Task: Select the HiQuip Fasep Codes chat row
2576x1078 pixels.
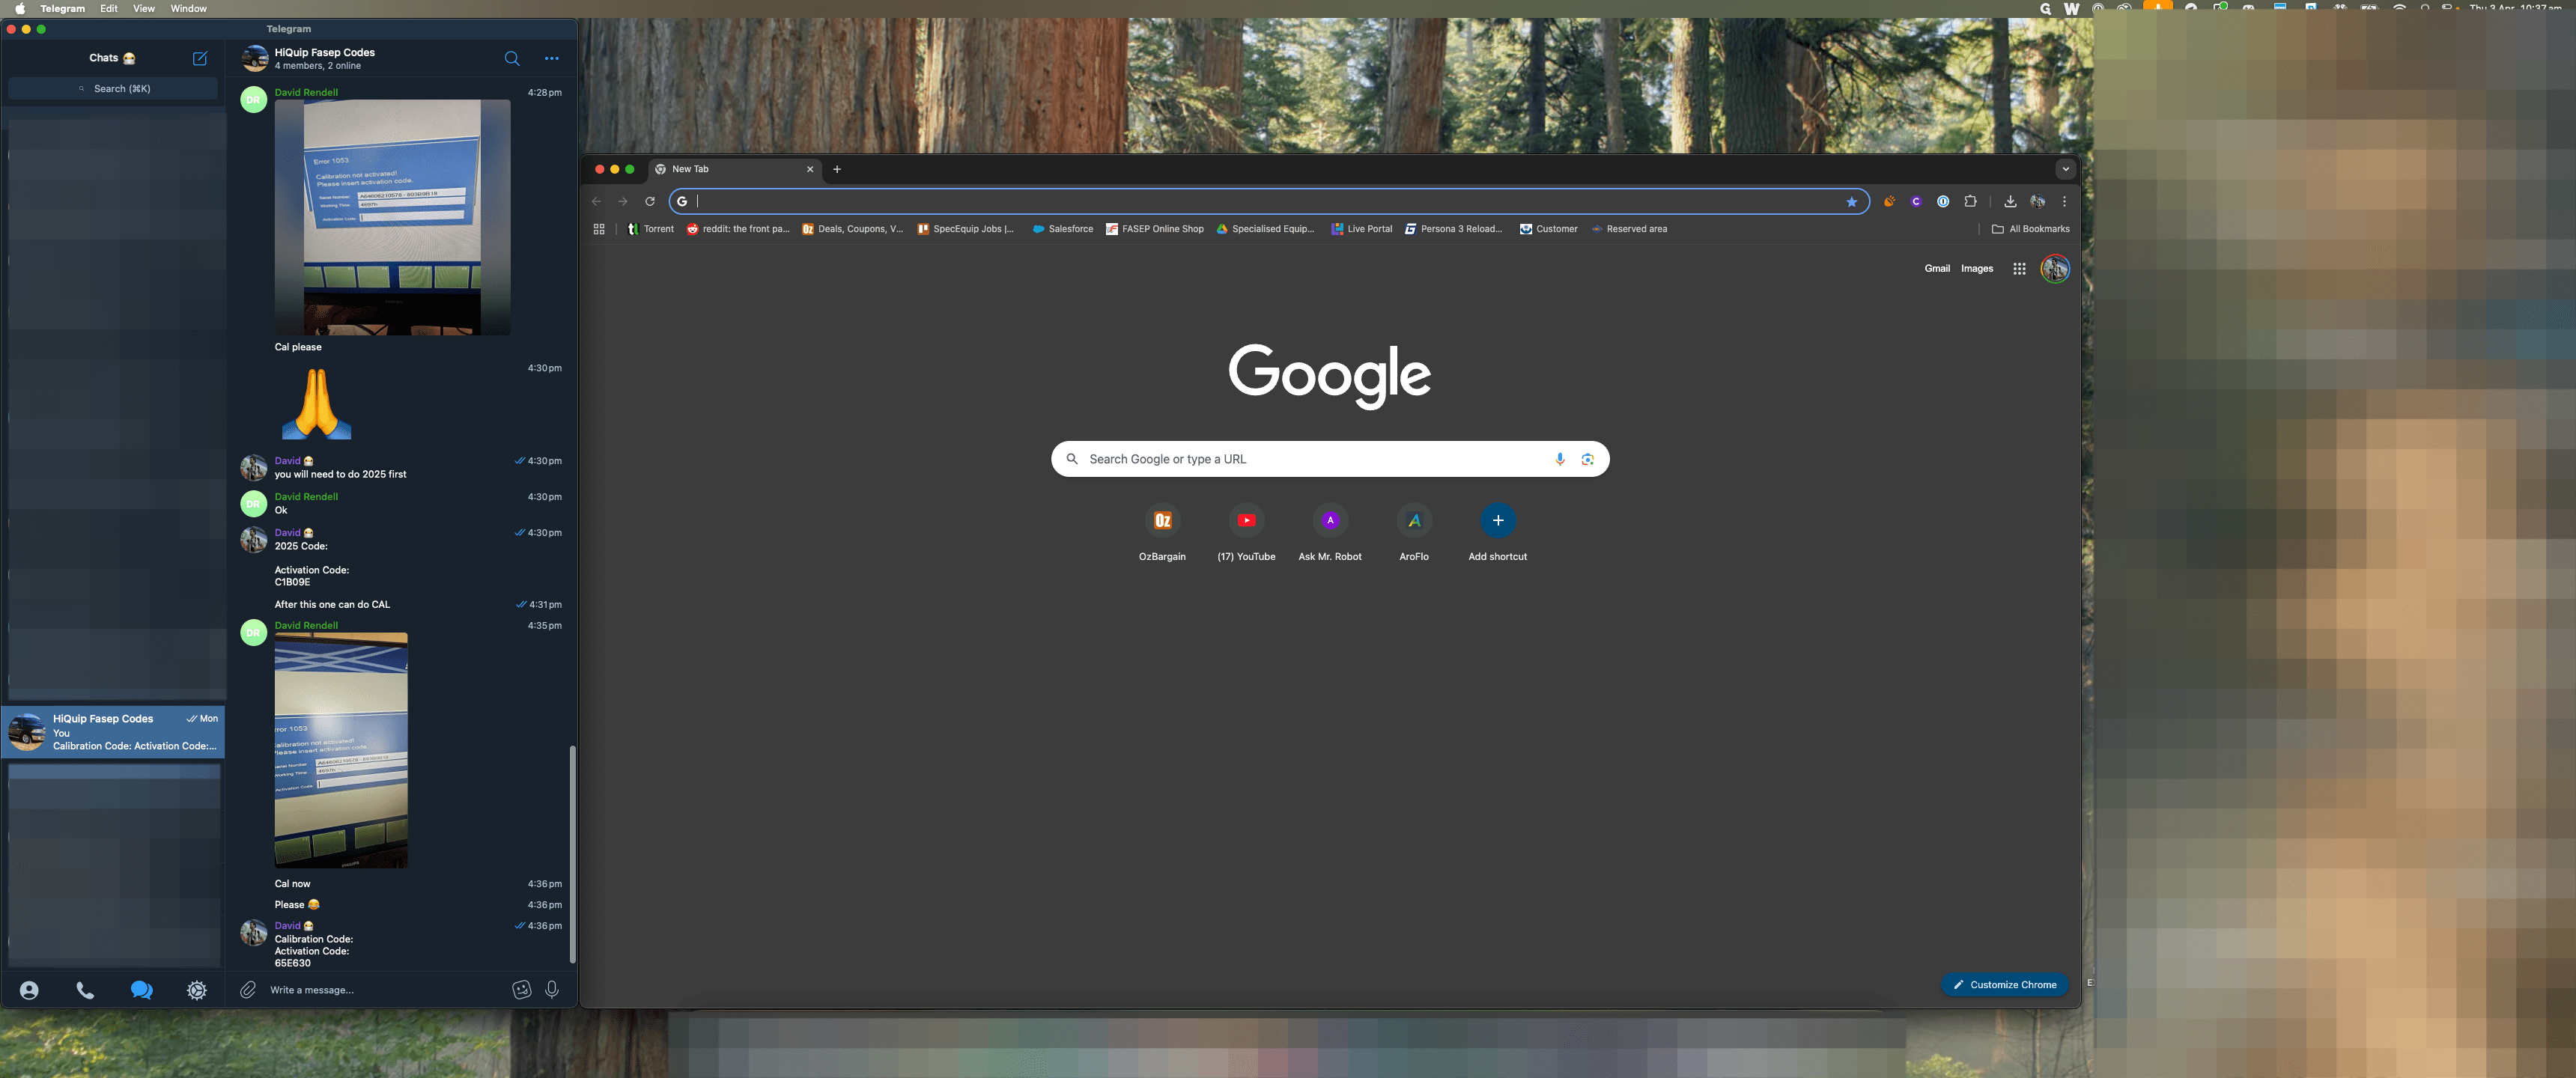Action: [x=113, y=732]
